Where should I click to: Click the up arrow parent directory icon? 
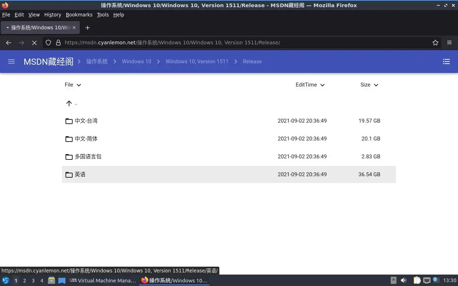(x=69, y=103)
